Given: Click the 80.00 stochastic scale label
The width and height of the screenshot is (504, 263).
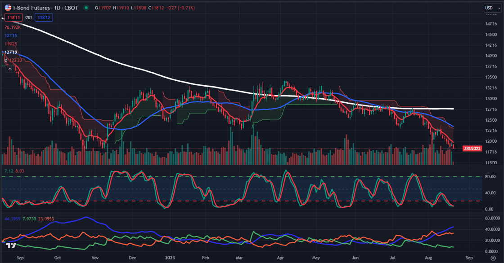Looking at the screenshot, I should tap(490, 177).
